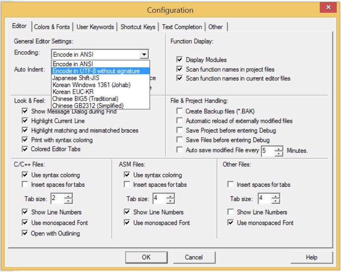Uncheck Display Modules
341x272 pixels.
tap(179, 59)
